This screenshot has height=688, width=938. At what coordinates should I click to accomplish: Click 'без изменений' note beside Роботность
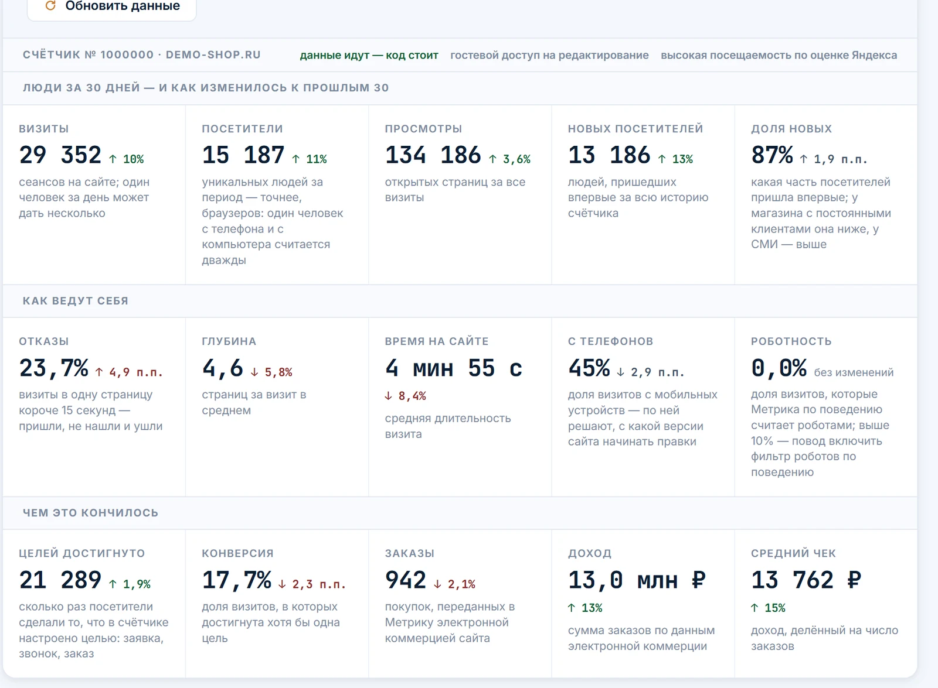pyautogui.click(x=854, y=372)
